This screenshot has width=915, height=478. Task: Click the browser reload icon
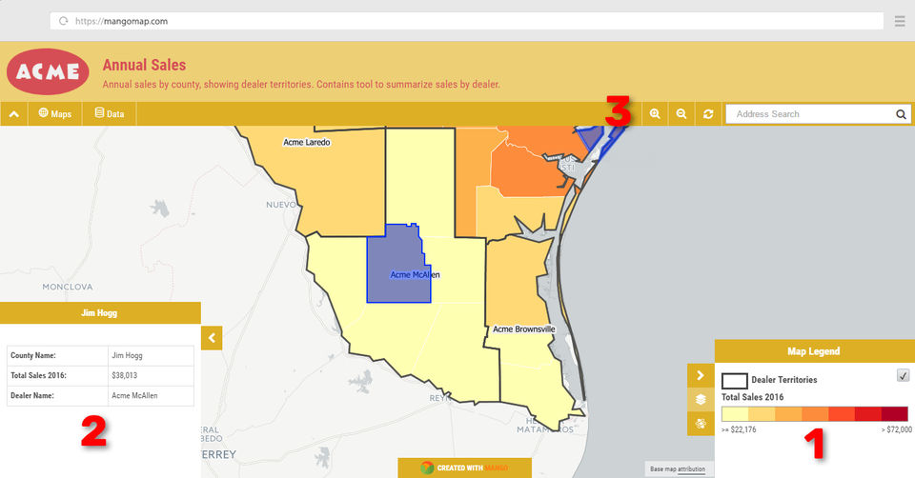point(63,21)
